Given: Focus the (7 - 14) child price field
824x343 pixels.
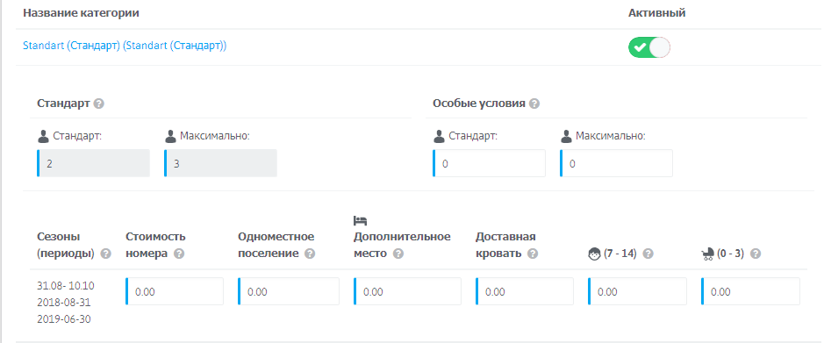Looking at the screenshot, I should tap(637, 291).
